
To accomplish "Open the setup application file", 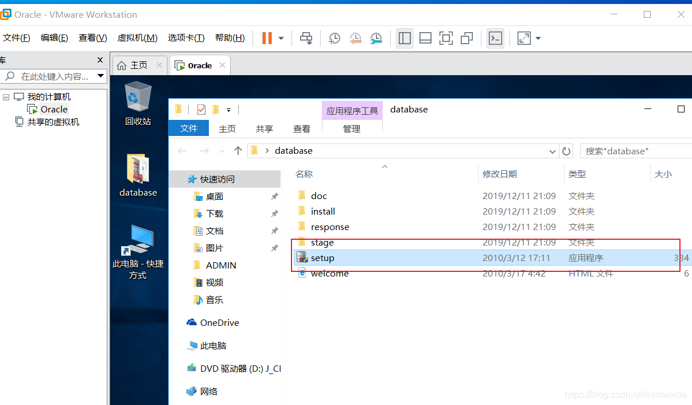I will (x=322, y=258).
